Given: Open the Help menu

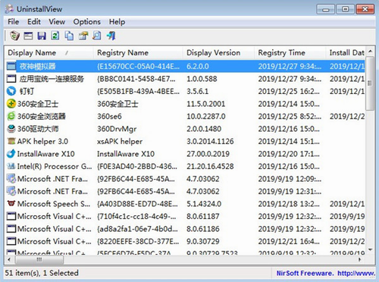Looking at the screenshot, I should [x=117, y=22].
